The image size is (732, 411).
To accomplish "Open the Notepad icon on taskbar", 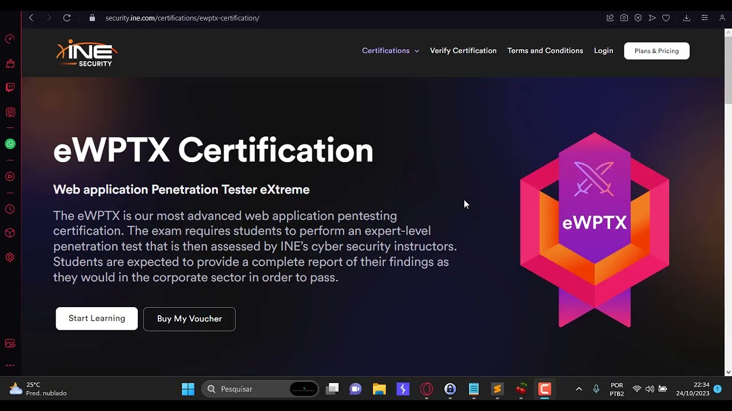I will pos(474,389).
